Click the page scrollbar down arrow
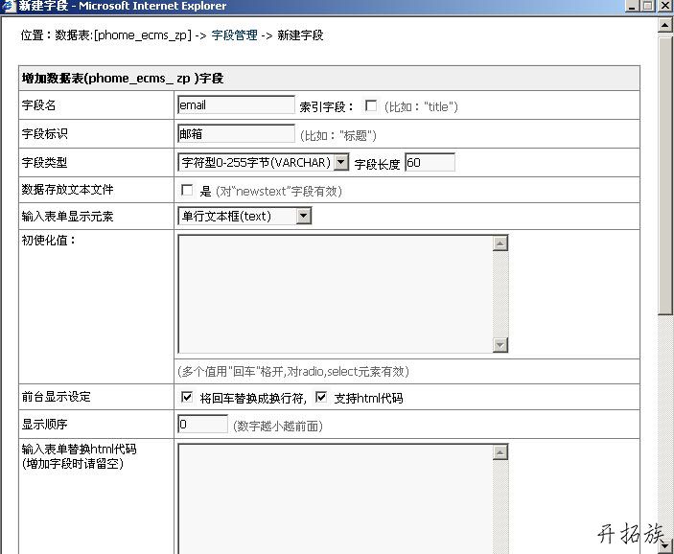Screen dimensions: 674x554 pyautogui.click(x=665, y=545)
